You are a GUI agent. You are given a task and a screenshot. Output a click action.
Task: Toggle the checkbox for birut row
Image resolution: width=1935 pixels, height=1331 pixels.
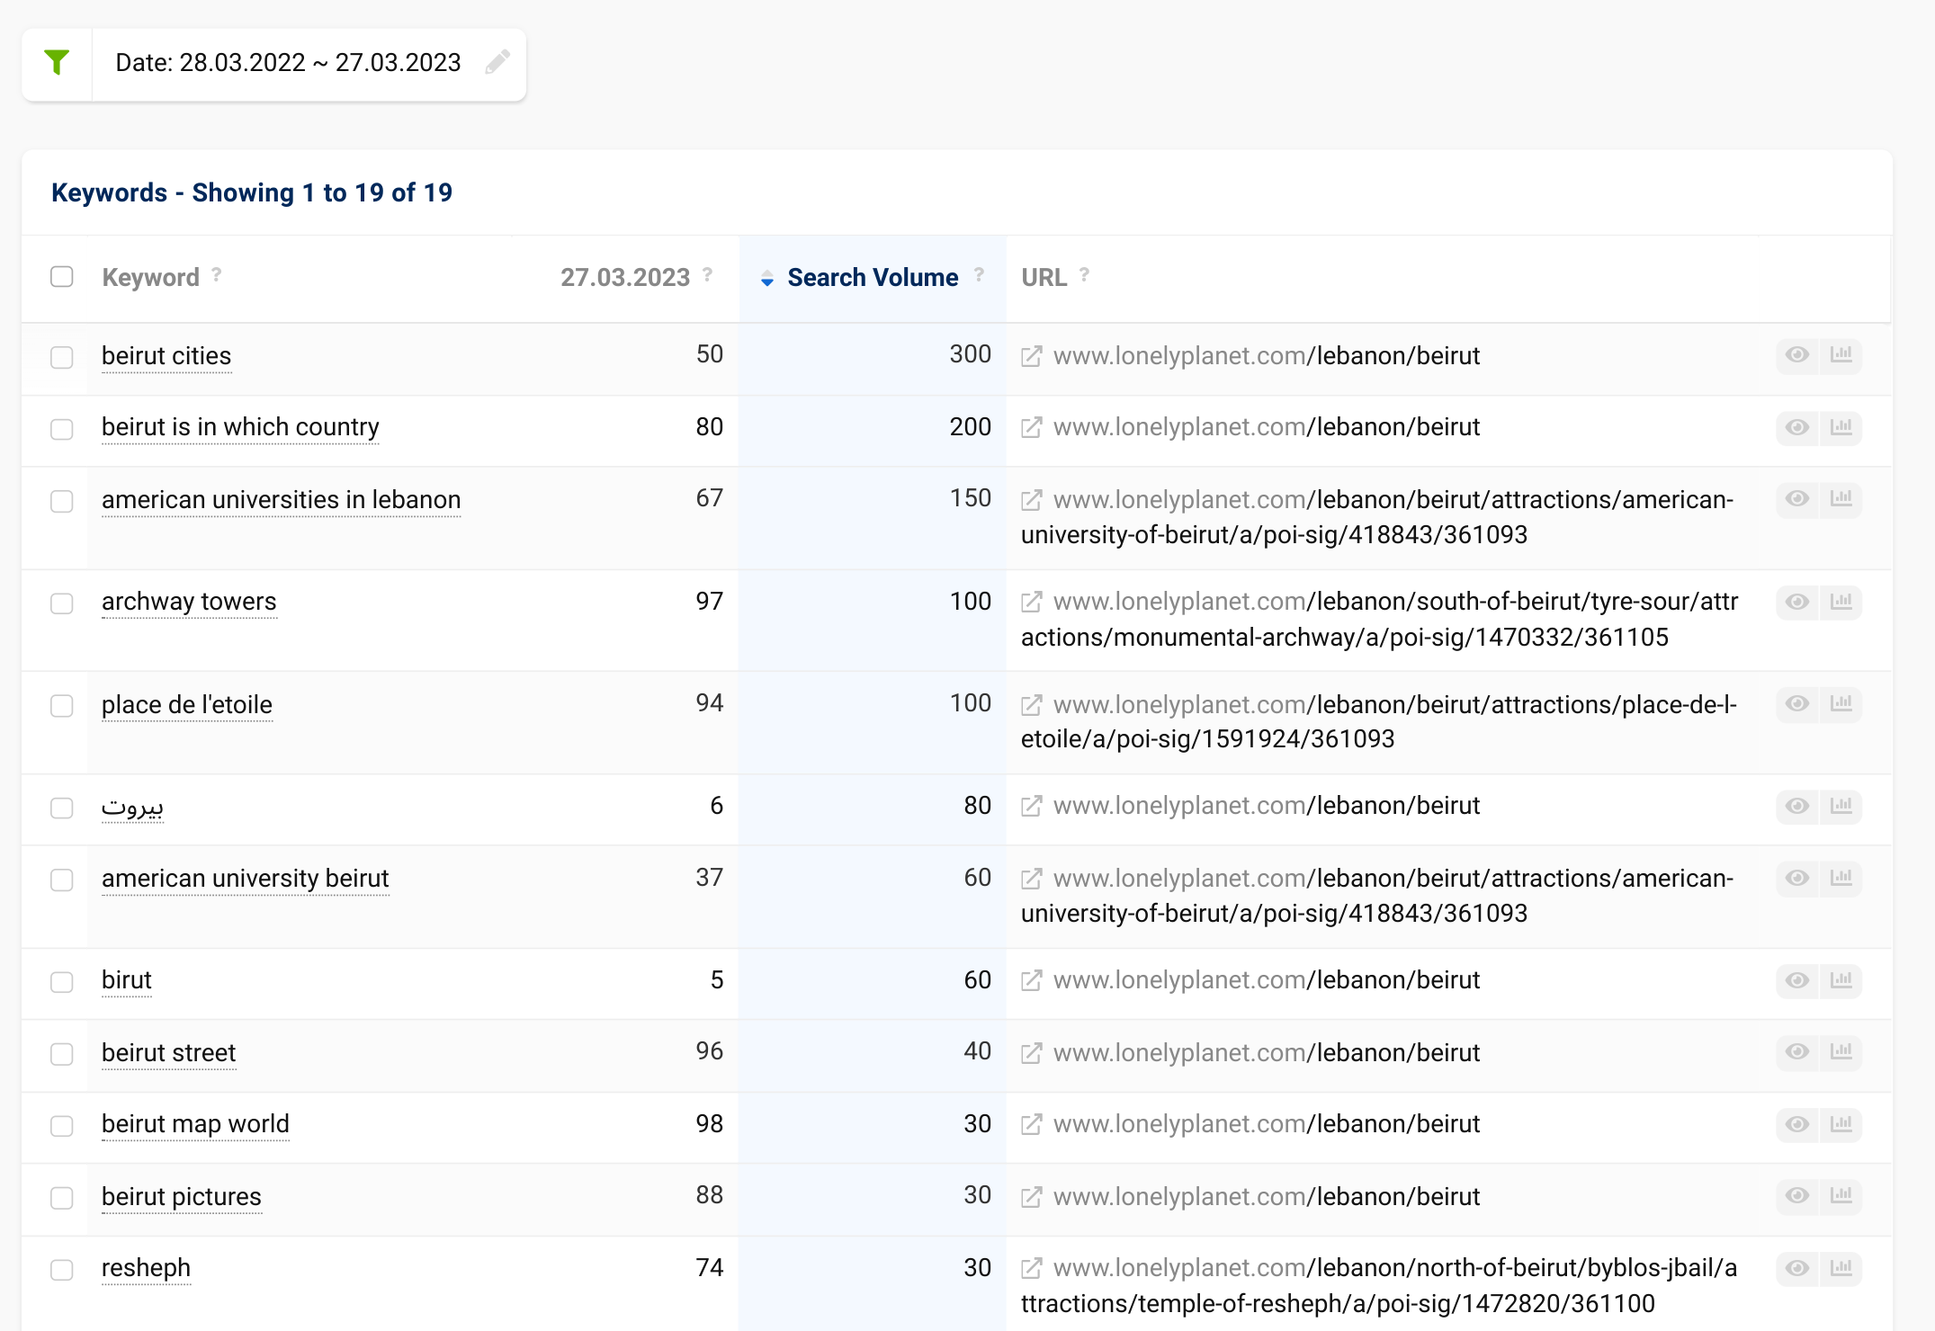tap(60, 979)
